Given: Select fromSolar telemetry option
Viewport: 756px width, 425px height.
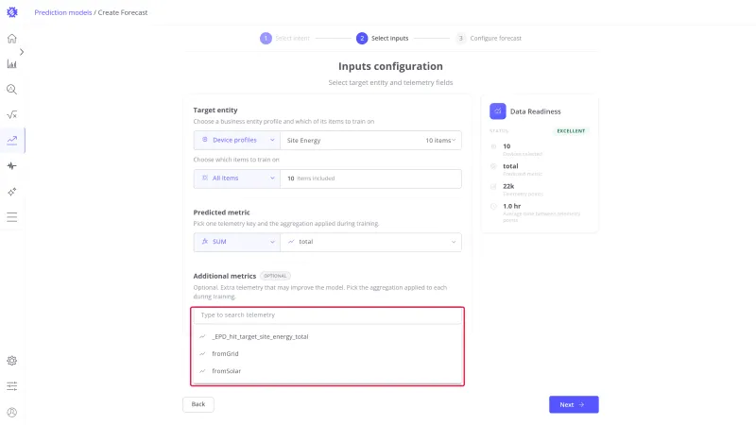Looking at the screenshot, I should click(327, 371).
